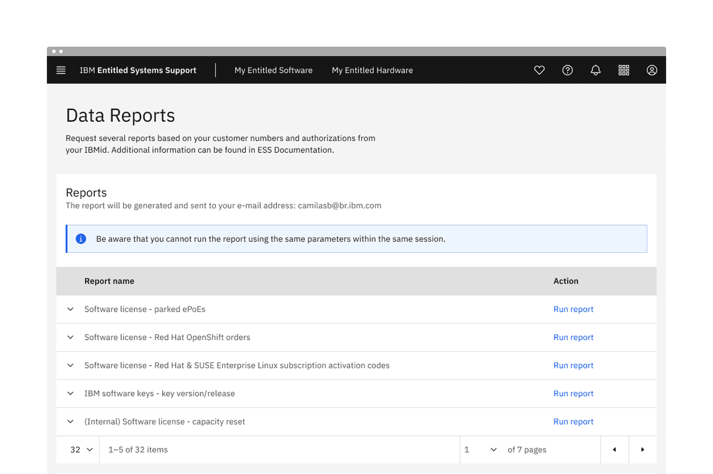Run report for Red Hat & SUSE activation codes

coord(573,365)
